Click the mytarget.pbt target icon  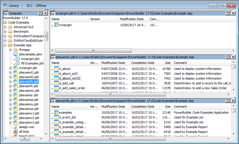(x=18, y=59)
